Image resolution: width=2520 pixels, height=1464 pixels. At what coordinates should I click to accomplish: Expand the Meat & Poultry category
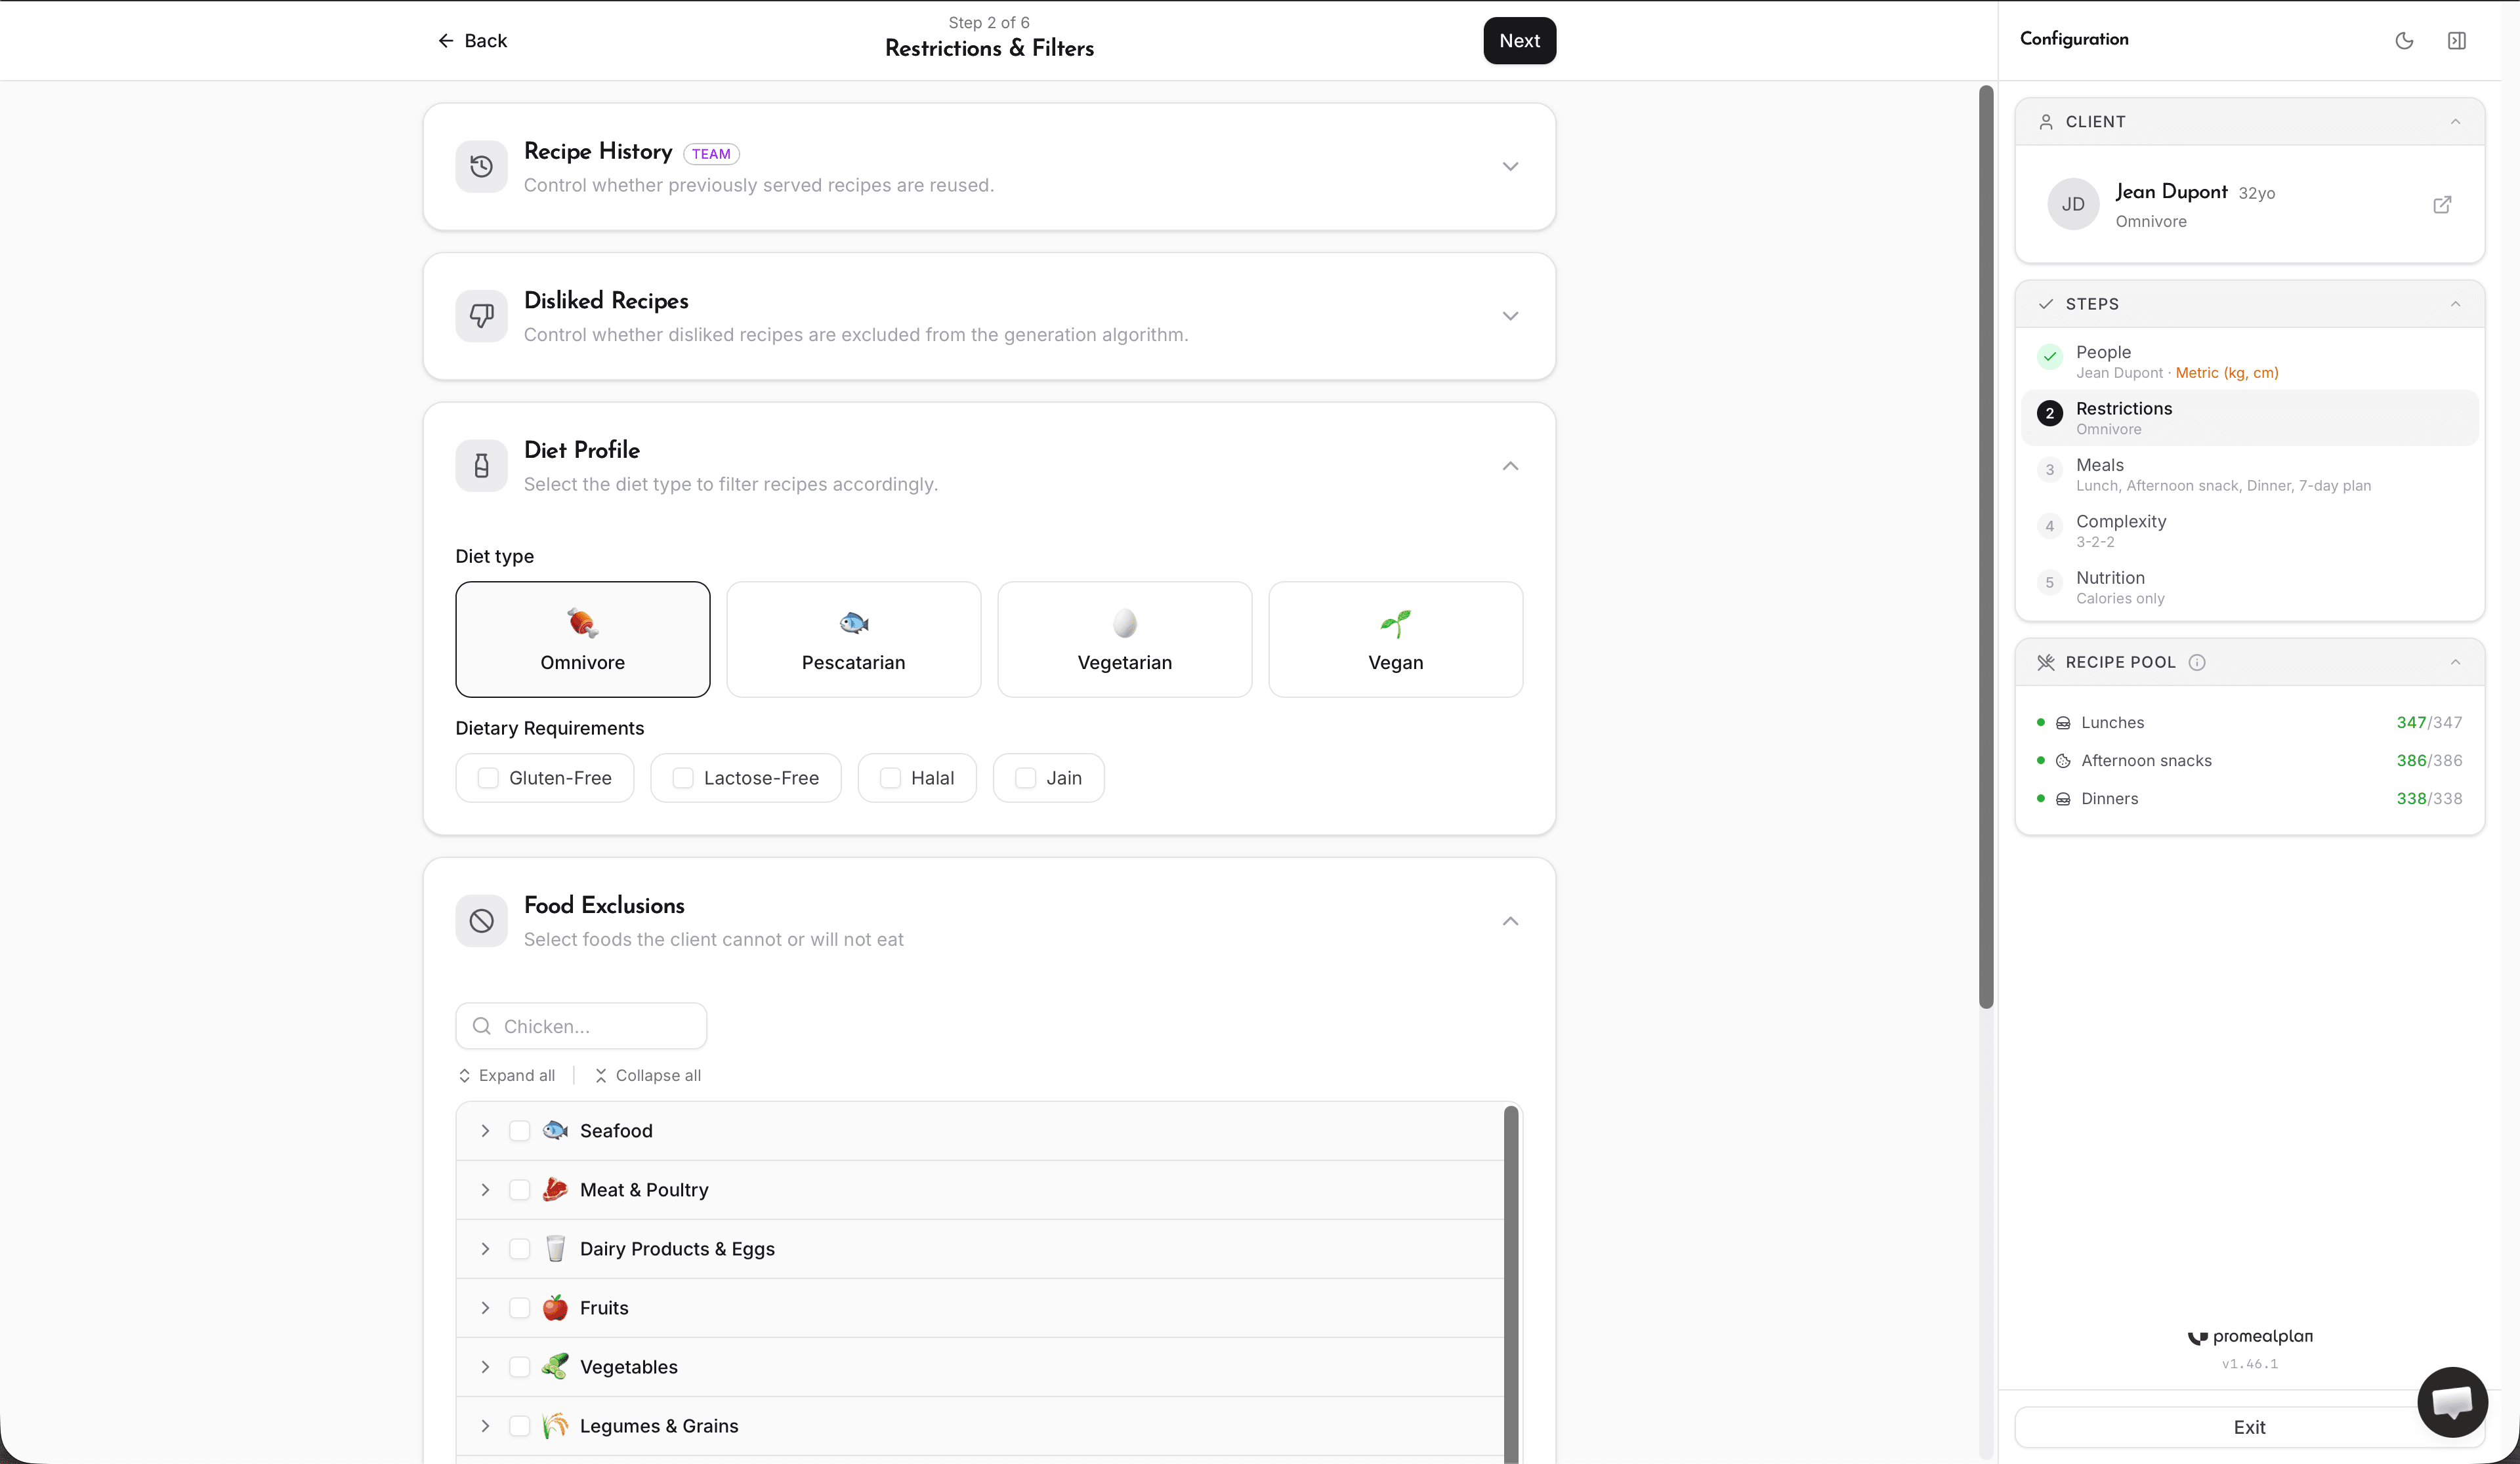click(x=485, y=1189)
